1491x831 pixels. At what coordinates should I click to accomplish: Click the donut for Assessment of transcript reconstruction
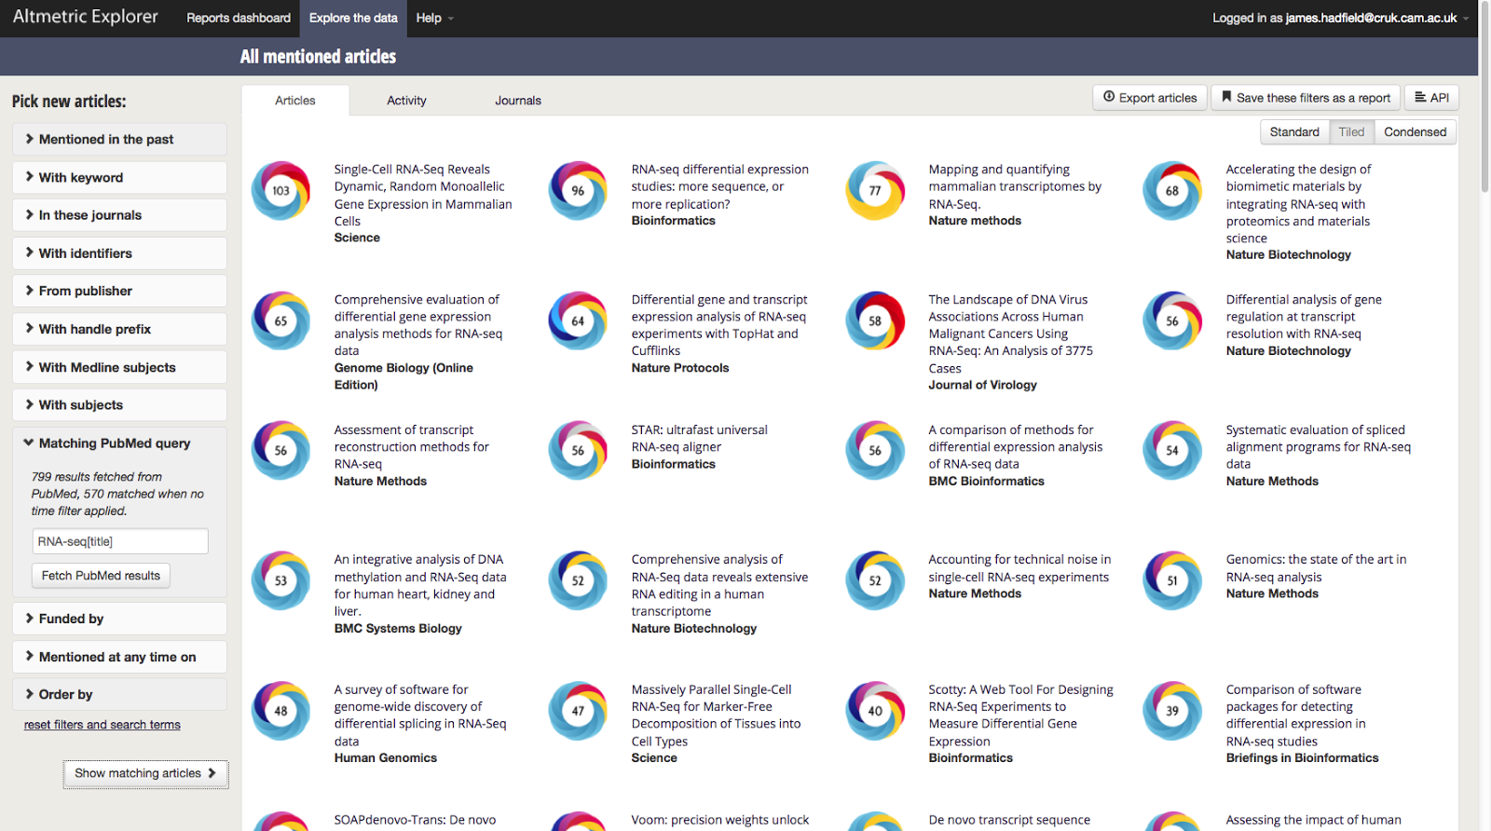[x=280, y=450]
